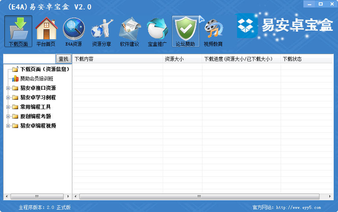
Task: Expand the 易安卓编程视频 tree node
Action: coord(8,126)
